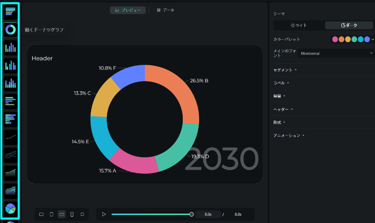Expand the セグメント section
375x223 pixels.
click(285, 70)
